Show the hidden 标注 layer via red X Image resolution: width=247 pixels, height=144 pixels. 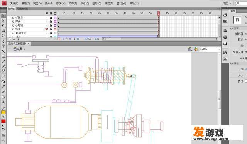tap(47, 29)
